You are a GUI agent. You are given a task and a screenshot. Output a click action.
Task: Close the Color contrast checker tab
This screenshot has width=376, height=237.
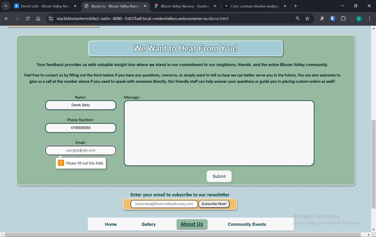point(285,6)
